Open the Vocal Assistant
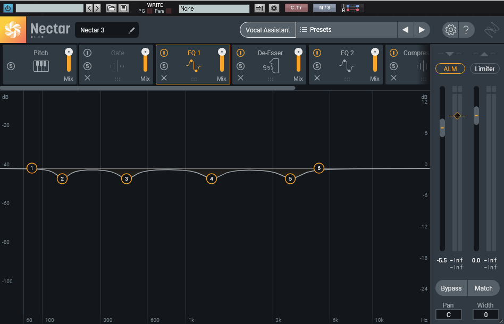 coord(268,30)
